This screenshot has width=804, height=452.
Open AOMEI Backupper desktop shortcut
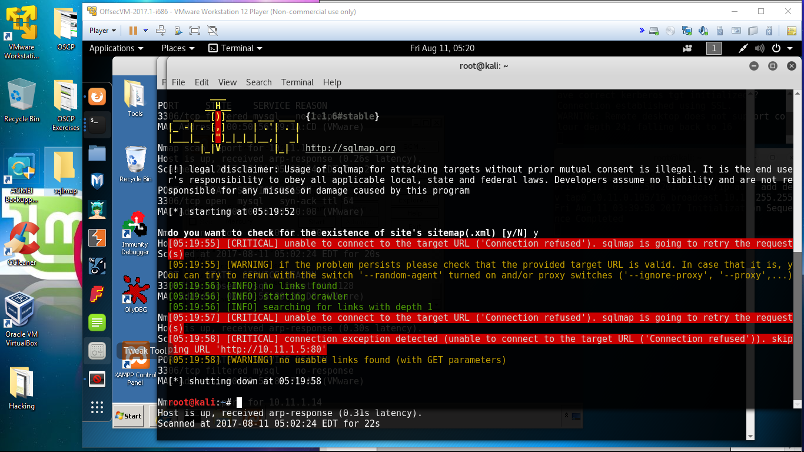click(21, 178)
